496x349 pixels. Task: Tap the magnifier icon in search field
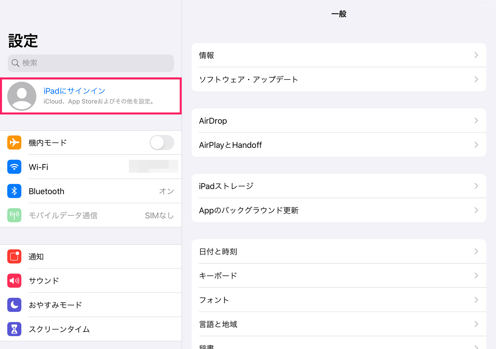[x=16, y=63]
